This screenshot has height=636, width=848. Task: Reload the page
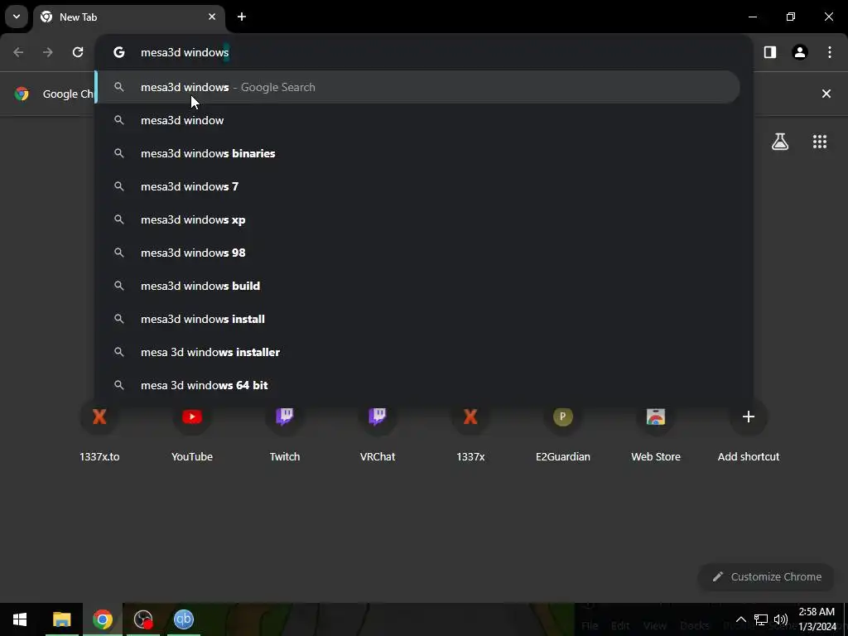(x=78, y=52)
